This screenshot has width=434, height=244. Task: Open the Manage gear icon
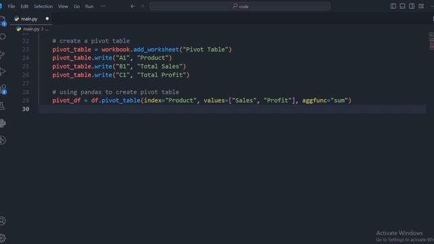(3, 238)
